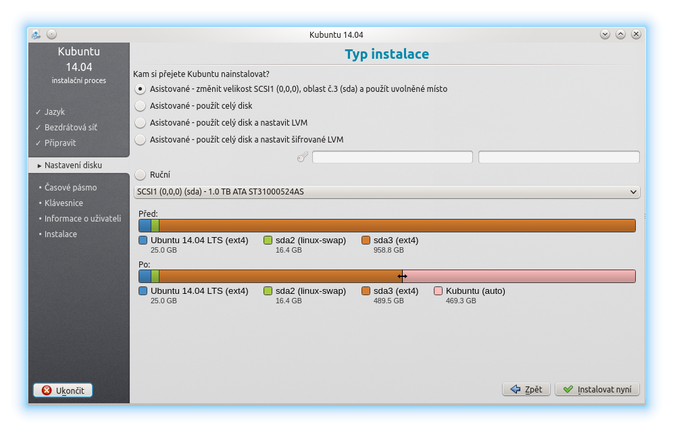Click the green sda2 swatch in Po legend
The width and height of the screenshot is (673, 433).
pos(268,291)
